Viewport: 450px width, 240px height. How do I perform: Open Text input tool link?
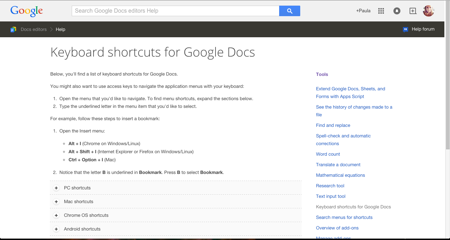331,196
